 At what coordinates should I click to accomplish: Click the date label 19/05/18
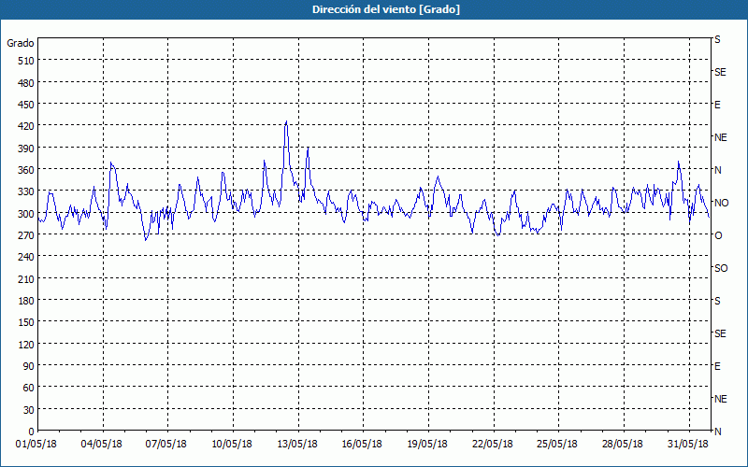click(427, 445)
